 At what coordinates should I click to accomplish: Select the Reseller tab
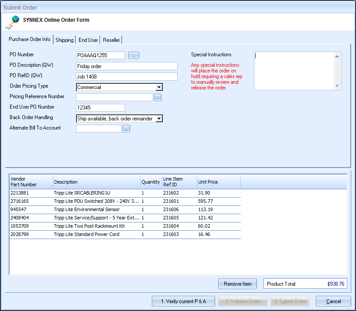coord(111,40)
